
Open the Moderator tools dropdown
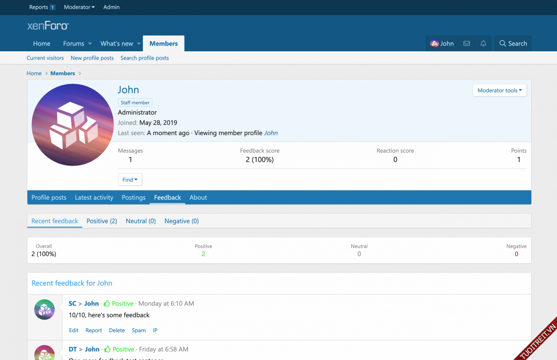(500, 90)
